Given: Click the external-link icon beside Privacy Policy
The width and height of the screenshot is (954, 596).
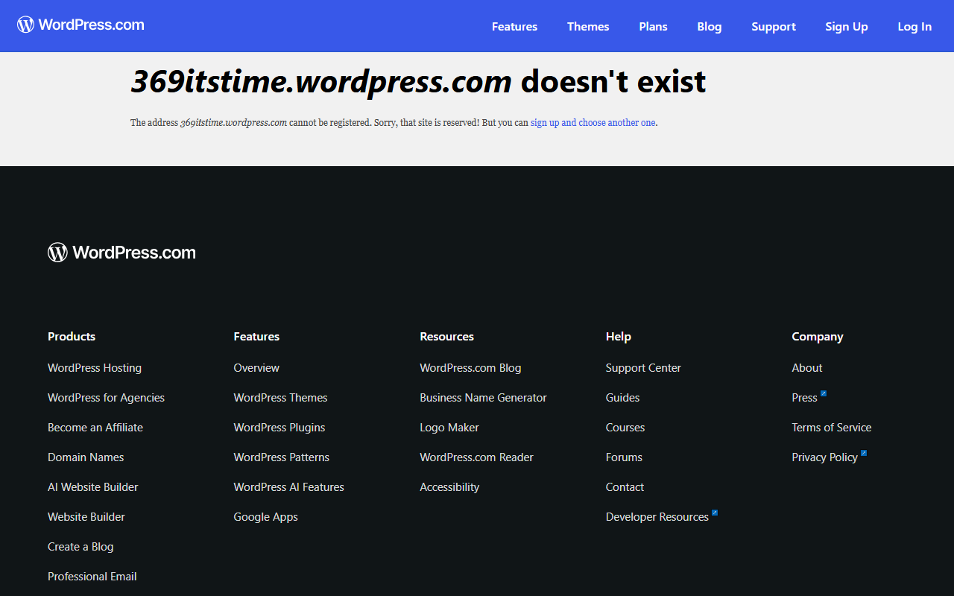Looking at the screenshot, I should [864, 453].
